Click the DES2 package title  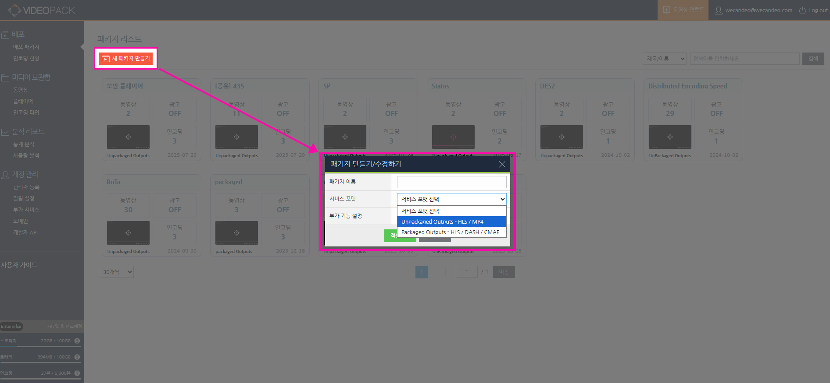(547, 86)
